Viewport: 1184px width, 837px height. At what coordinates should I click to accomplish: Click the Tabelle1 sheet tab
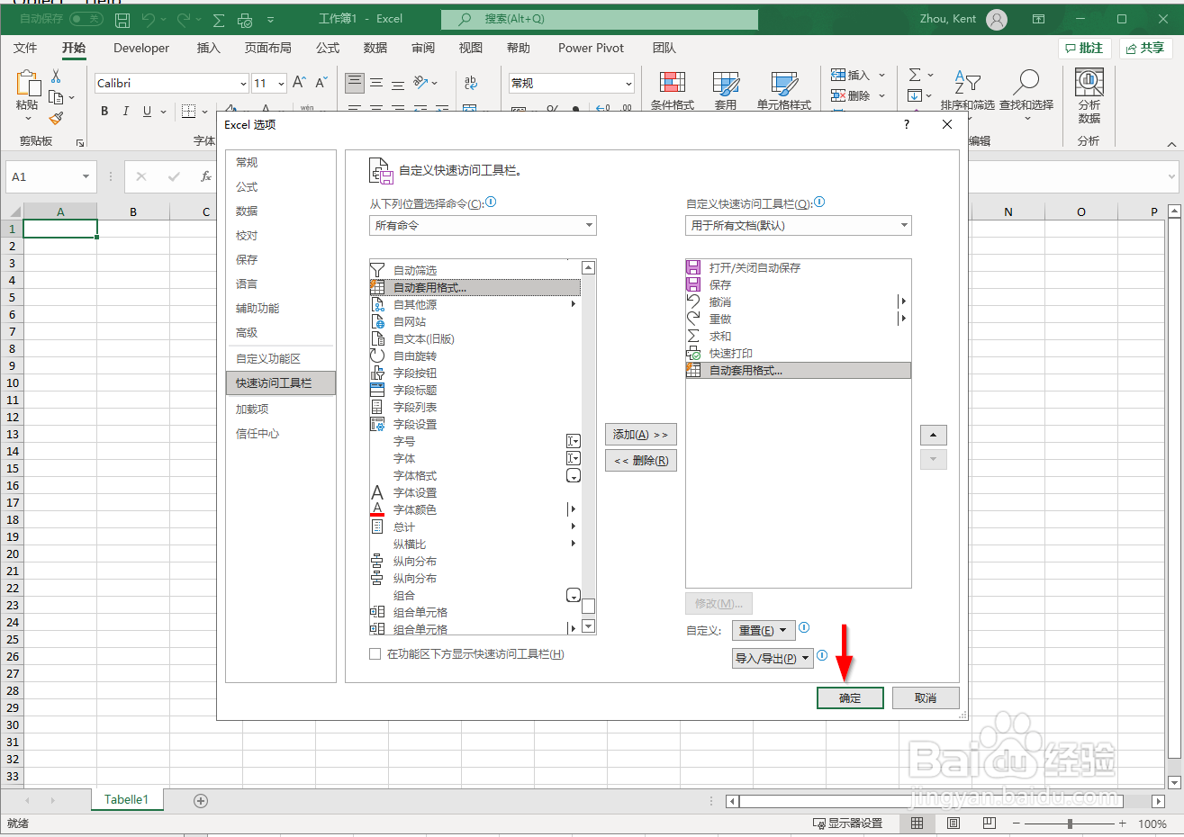(x=126, y=799)
